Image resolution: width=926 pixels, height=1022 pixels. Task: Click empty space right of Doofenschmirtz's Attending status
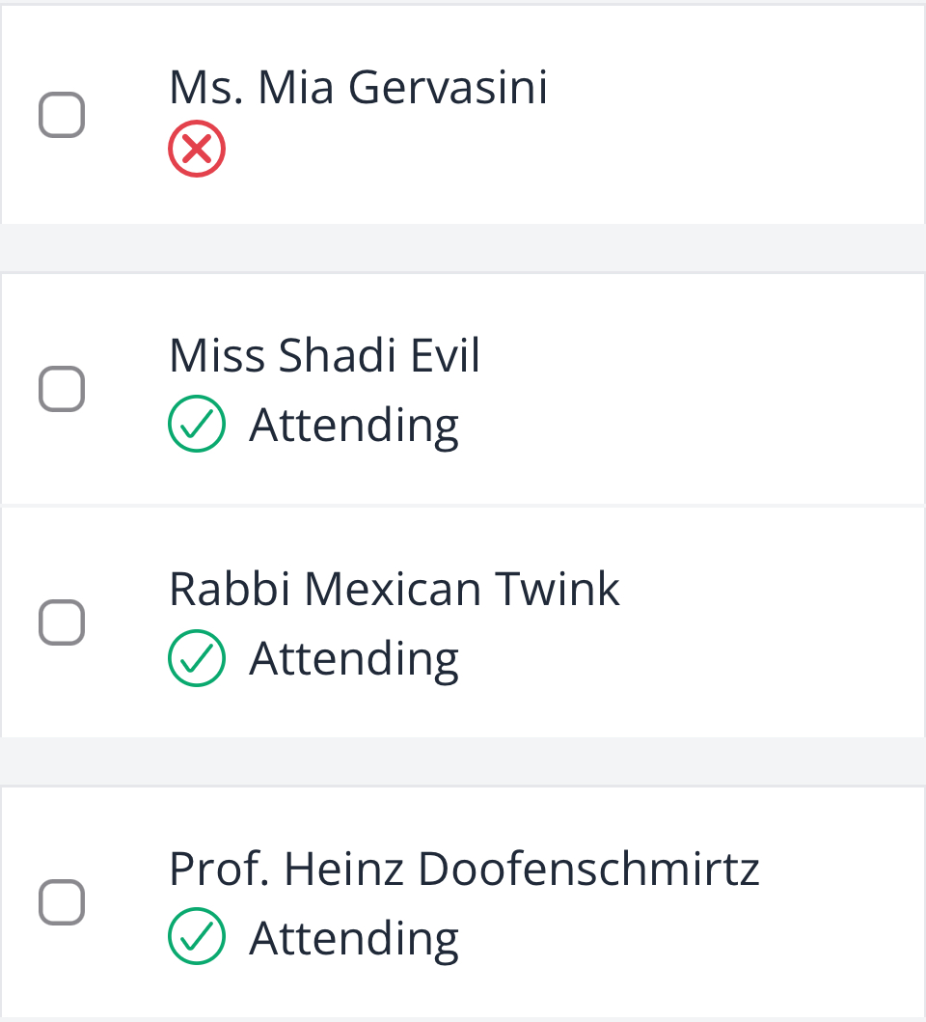(x=691, y=939)
